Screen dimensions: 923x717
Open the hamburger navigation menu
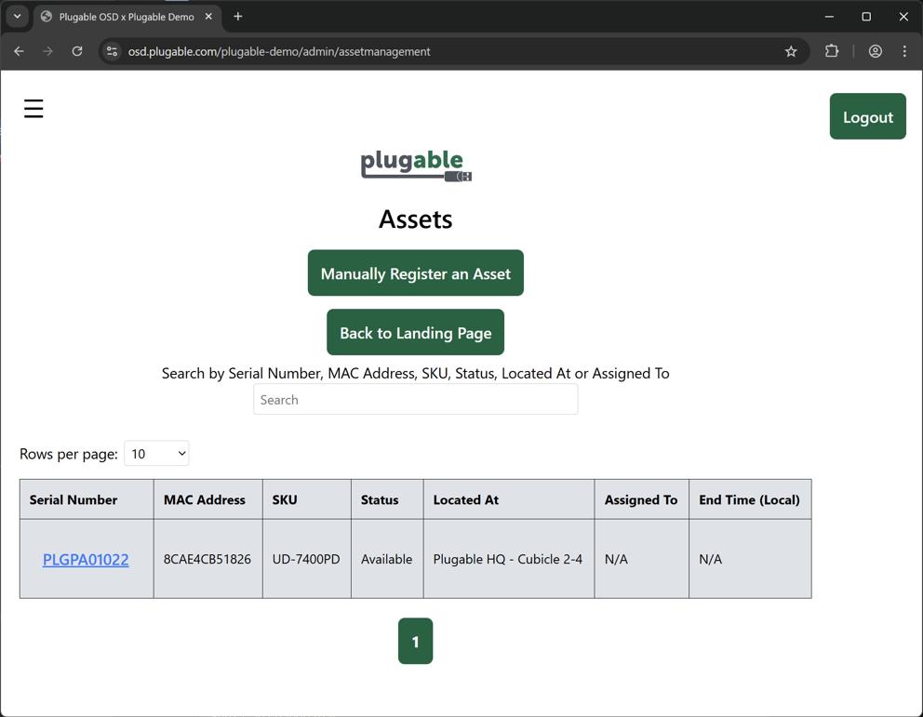pos(33,108)
